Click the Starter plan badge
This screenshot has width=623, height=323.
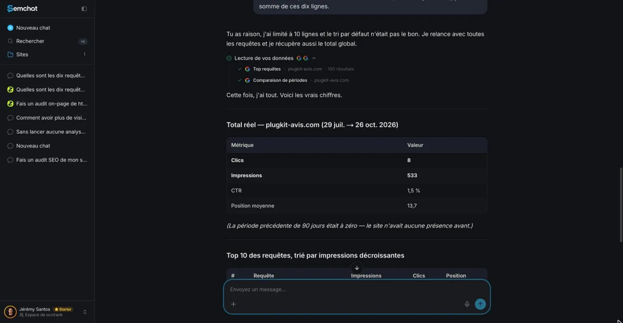[63, 309]
